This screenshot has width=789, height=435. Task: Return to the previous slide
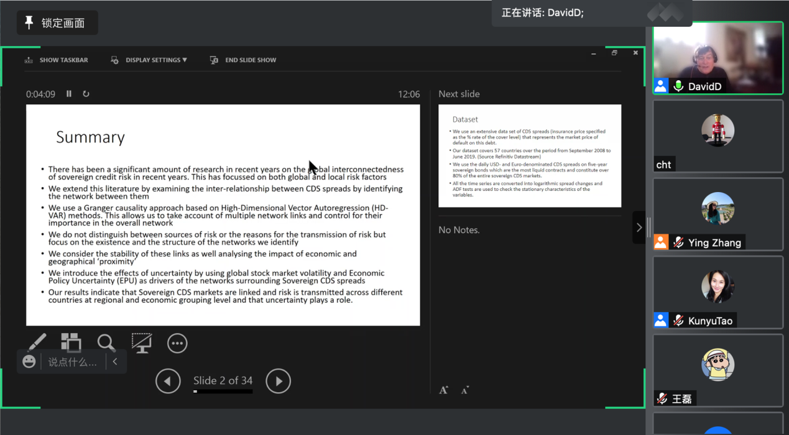168,381
